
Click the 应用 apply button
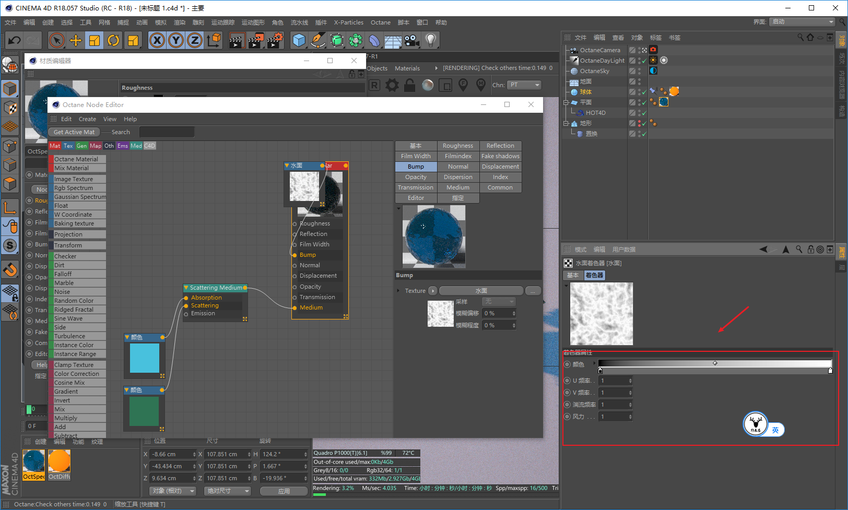[x=284, y=491]
